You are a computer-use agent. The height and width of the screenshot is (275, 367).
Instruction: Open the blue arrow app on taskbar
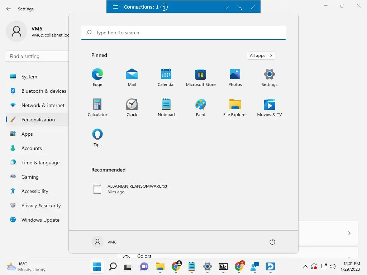(270, 266)
